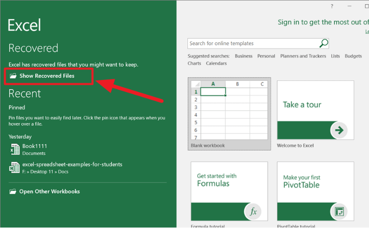Select the Charts suggested search

(194, 63)
